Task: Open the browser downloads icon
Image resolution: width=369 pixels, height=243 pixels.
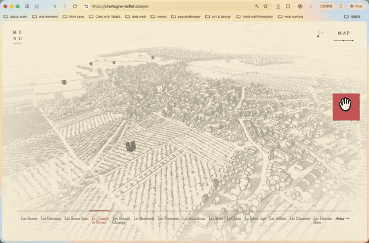Action: click(x=278, y=6)
